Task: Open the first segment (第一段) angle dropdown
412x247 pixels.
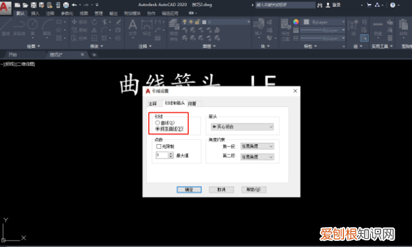Action: pyautogui.click(x=257, y=146)
